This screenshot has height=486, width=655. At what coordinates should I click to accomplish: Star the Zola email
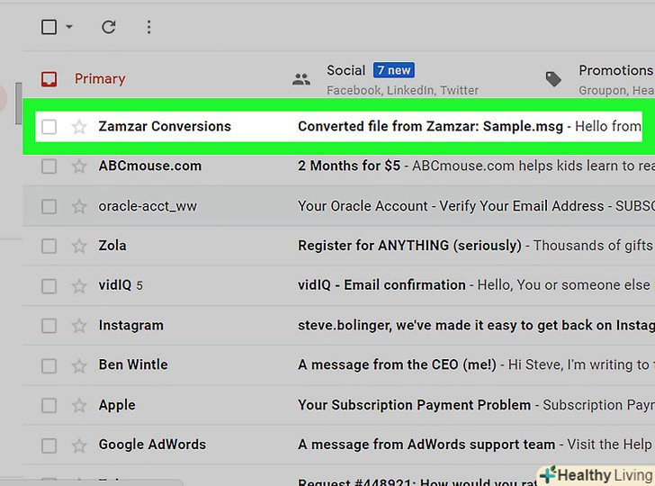point(79,246)
